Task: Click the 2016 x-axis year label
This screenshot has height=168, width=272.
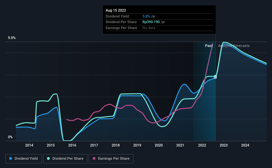Action: pos(72,146)
